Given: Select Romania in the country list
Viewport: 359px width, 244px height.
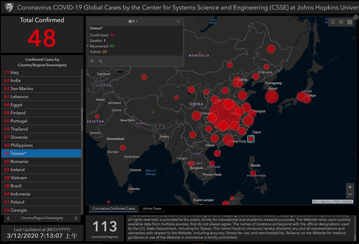Looking at the screenshot, I should [x=41, y=162].
